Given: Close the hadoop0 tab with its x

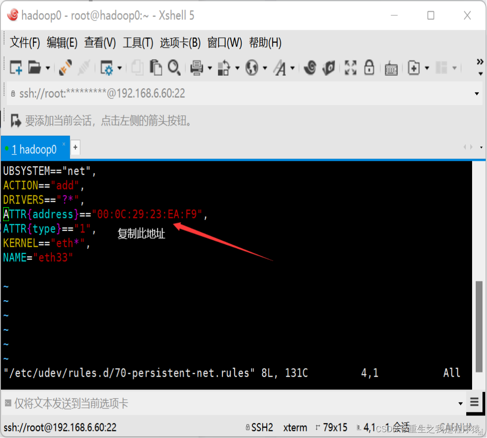Looking at the screenshot, I should coord(64,144).
